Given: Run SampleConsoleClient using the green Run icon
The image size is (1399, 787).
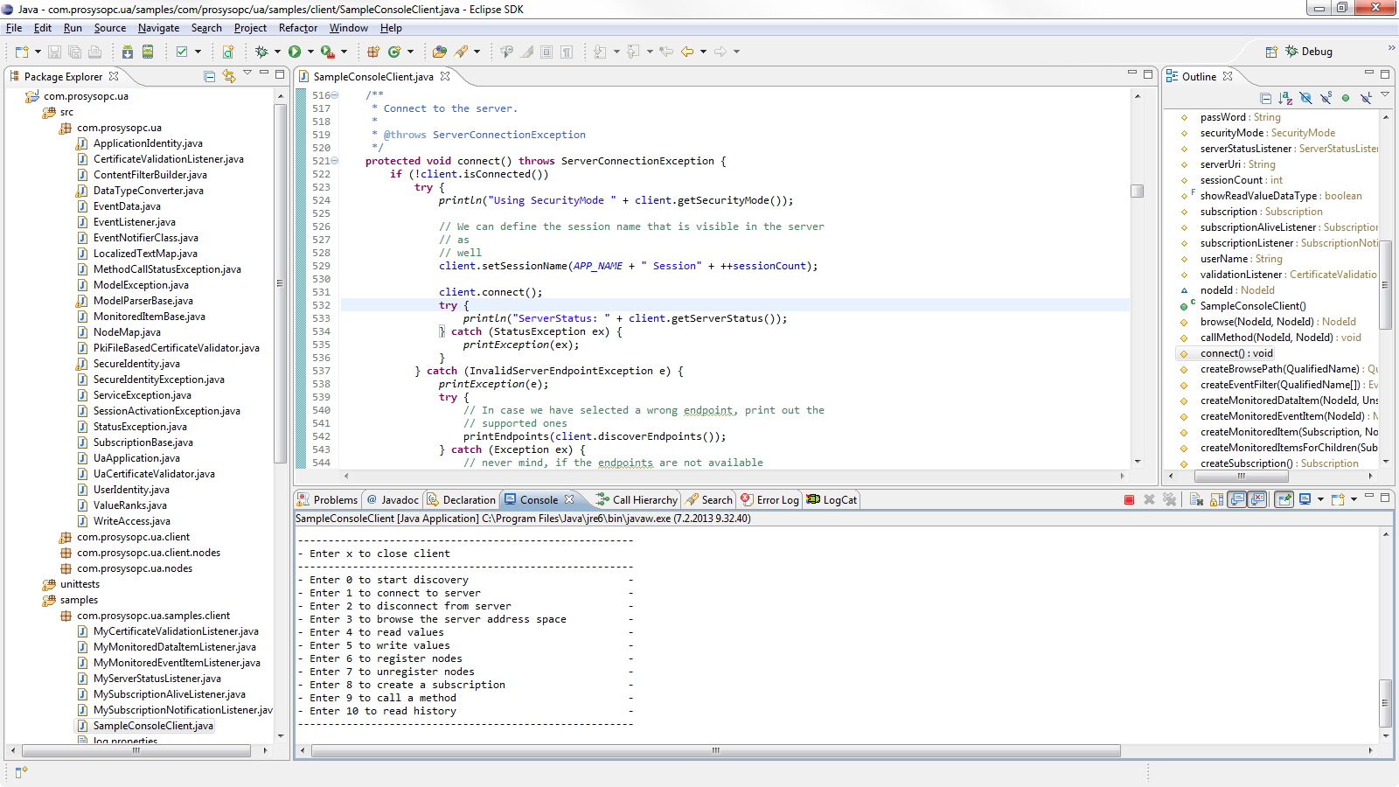Looking at the screenshot, I should tap(296, 51).
